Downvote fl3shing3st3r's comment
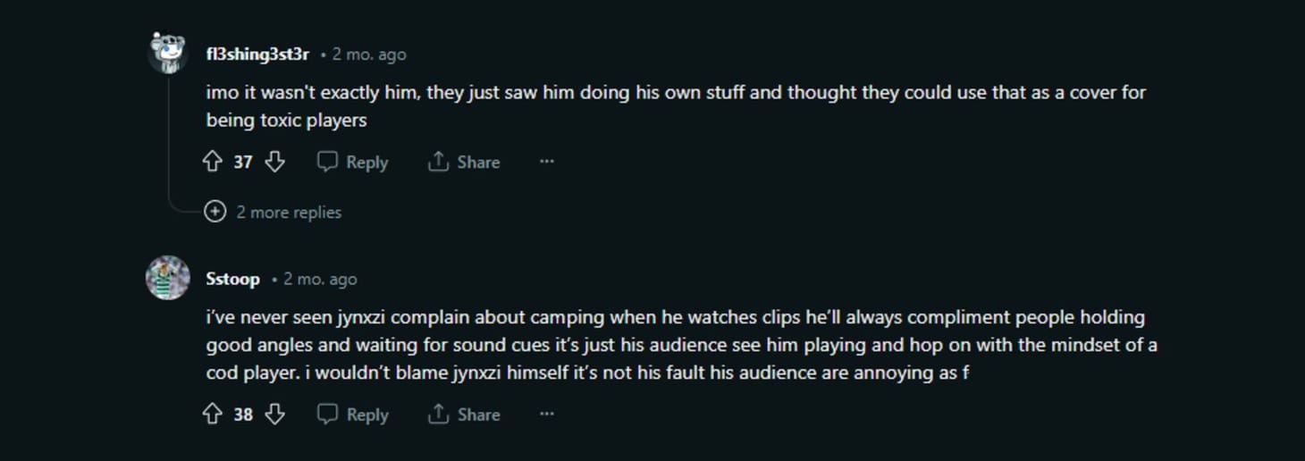1305x461 pixels. coord(274,162)
